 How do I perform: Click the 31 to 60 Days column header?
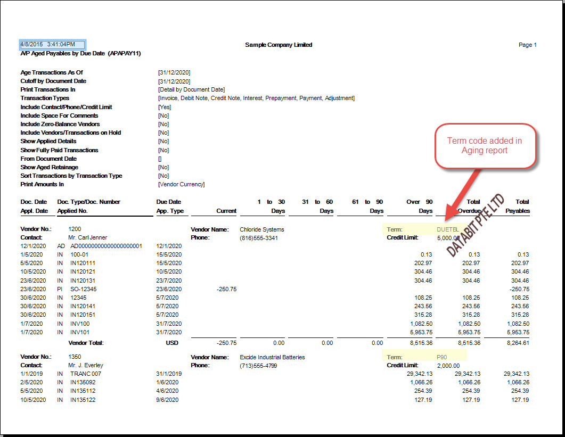317,206
